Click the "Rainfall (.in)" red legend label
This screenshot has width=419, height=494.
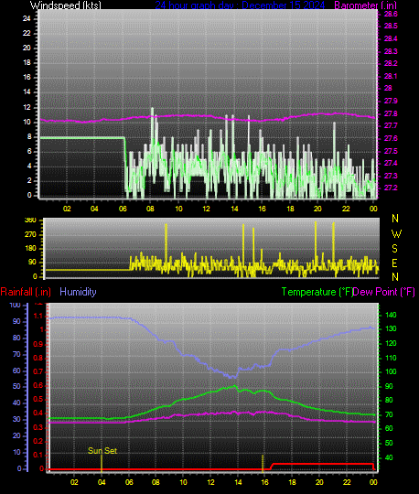click(26, 292)
